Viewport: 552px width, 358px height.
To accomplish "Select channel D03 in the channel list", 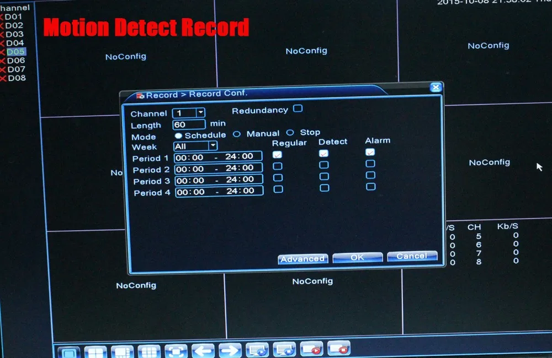I will (15, 34).
